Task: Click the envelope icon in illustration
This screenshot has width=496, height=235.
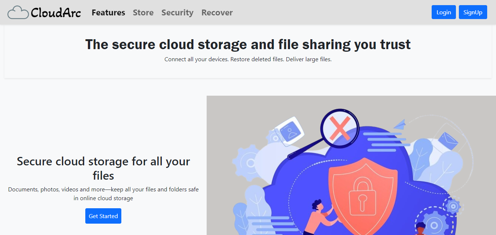Action: 448,141
